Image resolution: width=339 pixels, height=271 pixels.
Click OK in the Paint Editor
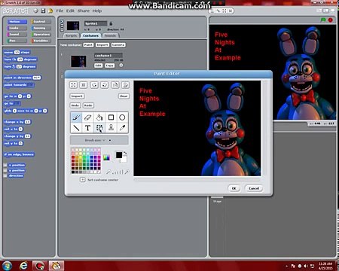pos(234,188)
